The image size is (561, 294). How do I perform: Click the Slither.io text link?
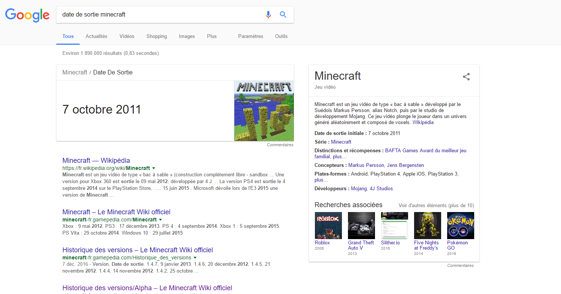point(390,242)
